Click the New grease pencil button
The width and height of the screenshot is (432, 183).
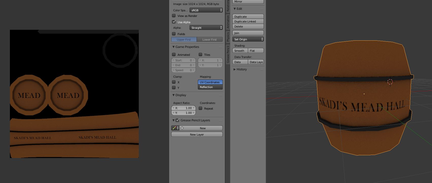click(x=201, y=128)
